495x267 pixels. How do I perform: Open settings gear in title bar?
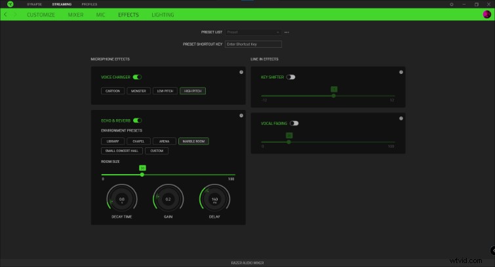[x=452, y=5]
